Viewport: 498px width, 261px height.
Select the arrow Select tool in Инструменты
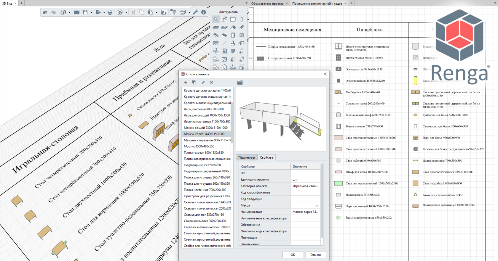pos(216,19)
